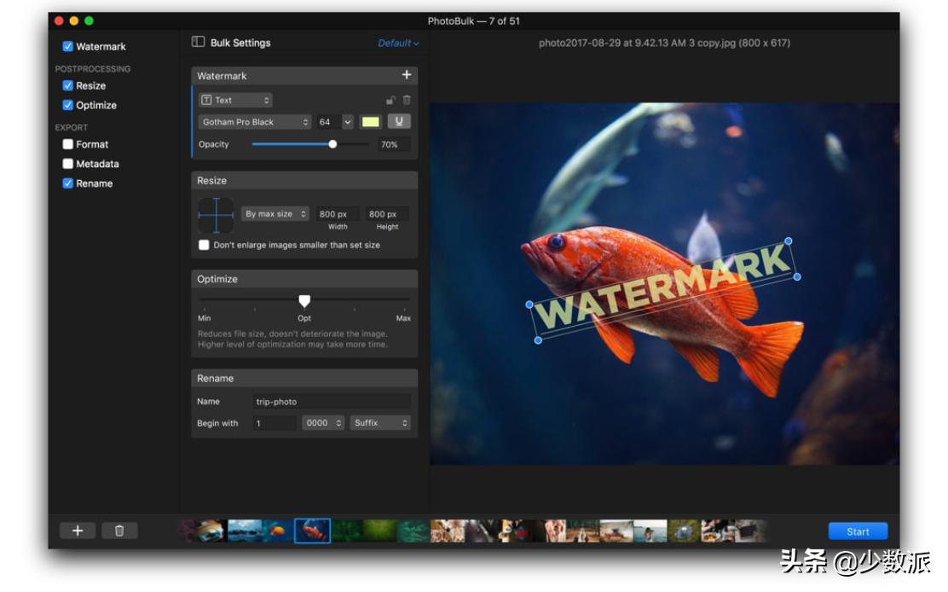948x592 pixels.
Task: Open the Suffix rename position dropdown
Action: coord(380,423)
